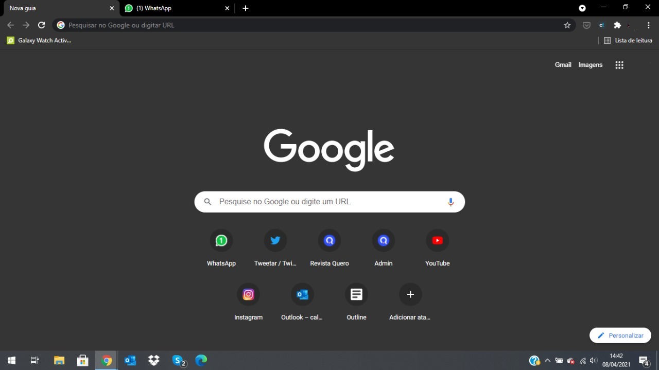Viewport: 659px width, 370px height.
Task: Open the Extensions puzzle icon
Action: [x=617, y=25]
